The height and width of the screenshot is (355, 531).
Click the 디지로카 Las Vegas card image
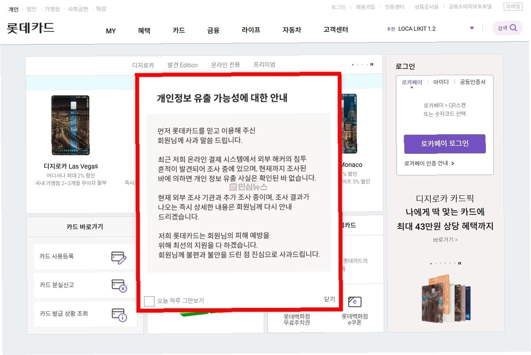point(70,125)
